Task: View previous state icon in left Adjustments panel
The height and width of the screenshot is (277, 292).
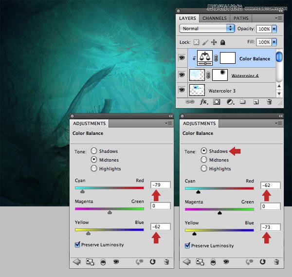Action: pos(139,262)
